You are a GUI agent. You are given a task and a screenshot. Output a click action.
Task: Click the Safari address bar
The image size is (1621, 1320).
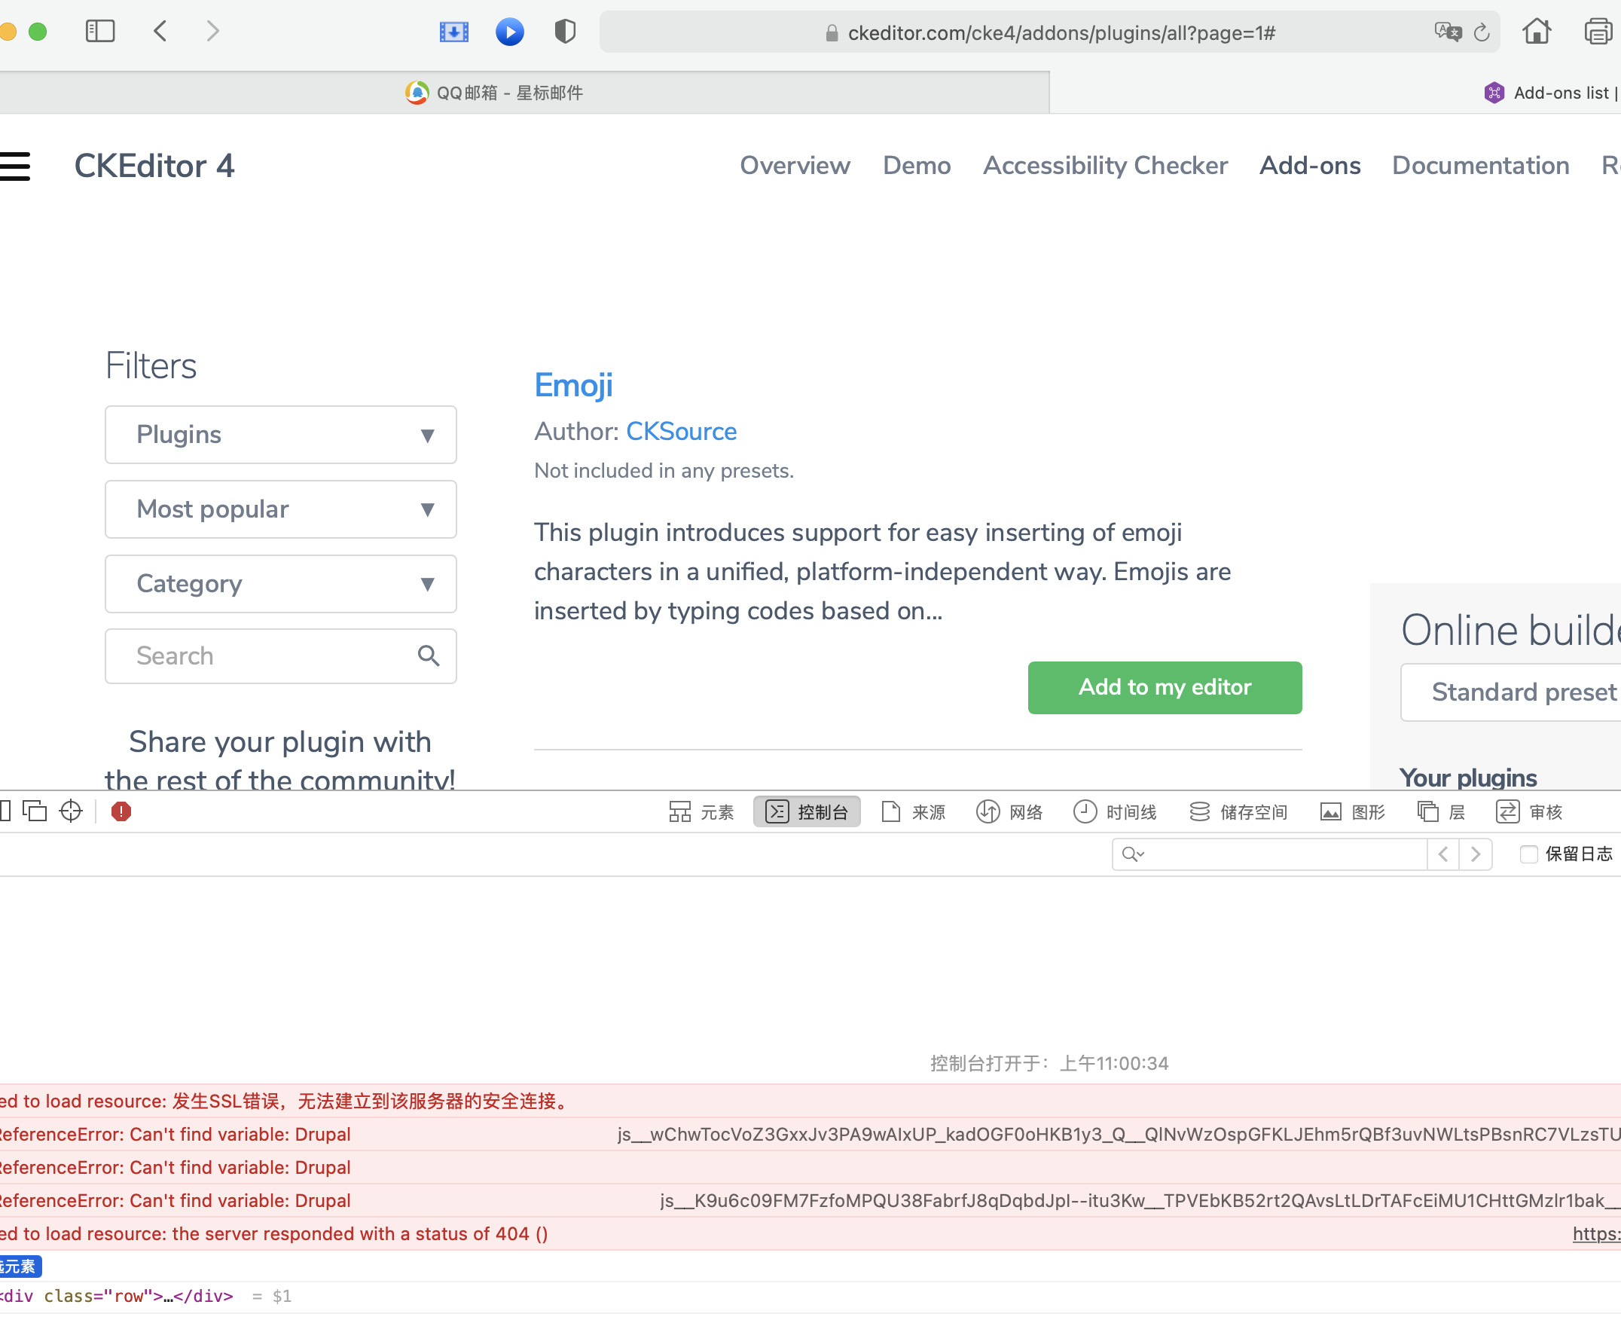pos(1049,32)
